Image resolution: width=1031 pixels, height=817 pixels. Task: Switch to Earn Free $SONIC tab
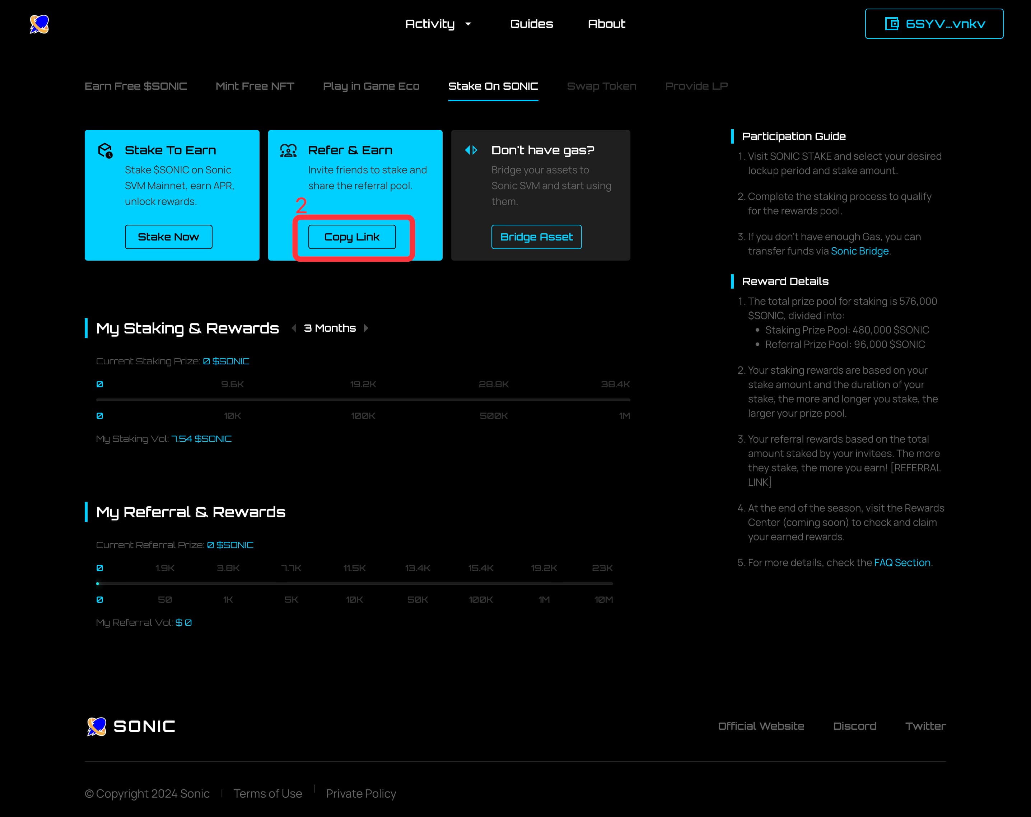[136, 86]
